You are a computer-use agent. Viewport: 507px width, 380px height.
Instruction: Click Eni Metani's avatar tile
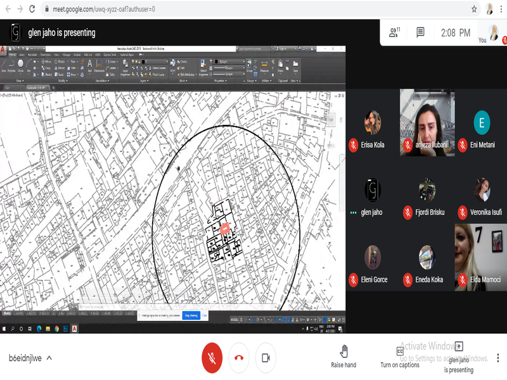(482, 122)
